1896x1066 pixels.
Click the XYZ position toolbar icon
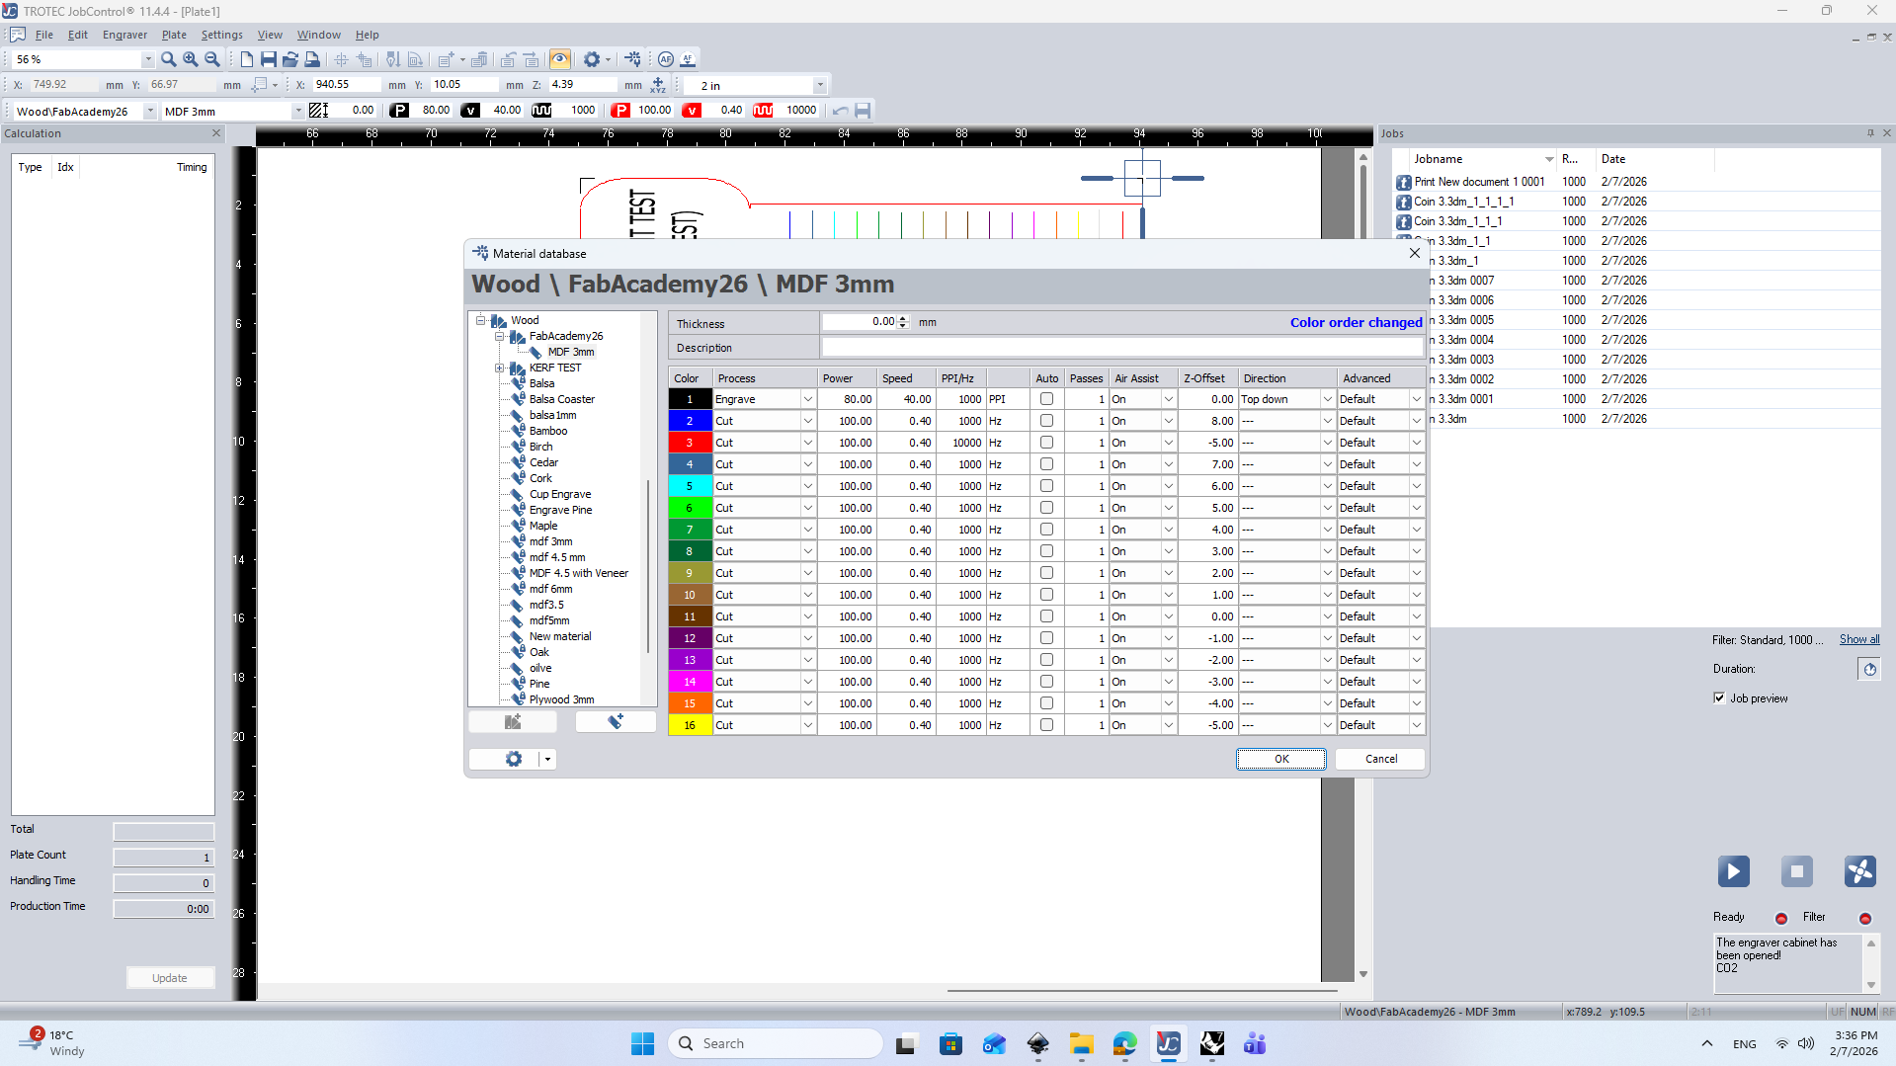(657, 85)
